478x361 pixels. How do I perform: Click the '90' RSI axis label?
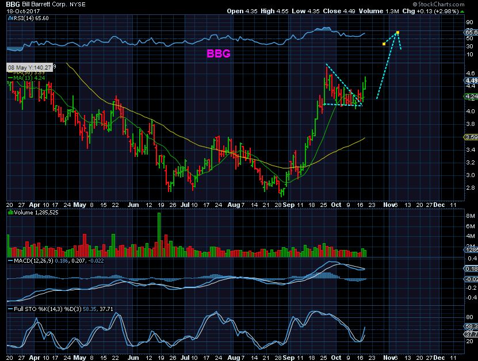point(469,22)
